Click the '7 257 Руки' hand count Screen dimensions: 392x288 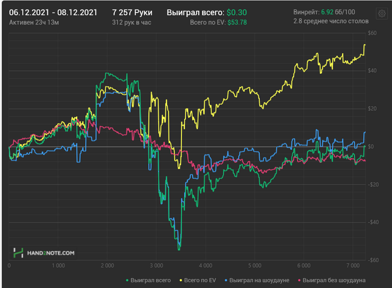point(132,12)
